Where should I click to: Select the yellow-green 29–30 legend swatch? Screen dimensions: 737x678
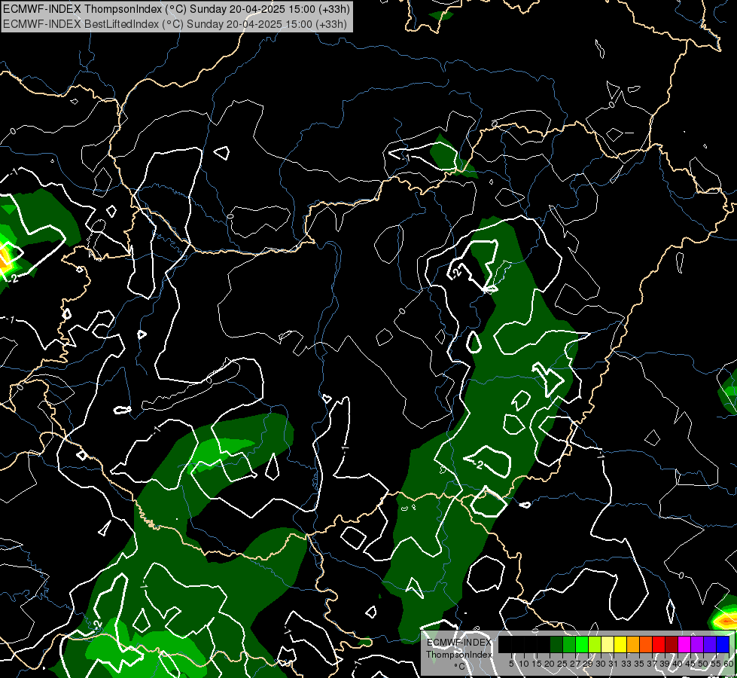(595, 644)
